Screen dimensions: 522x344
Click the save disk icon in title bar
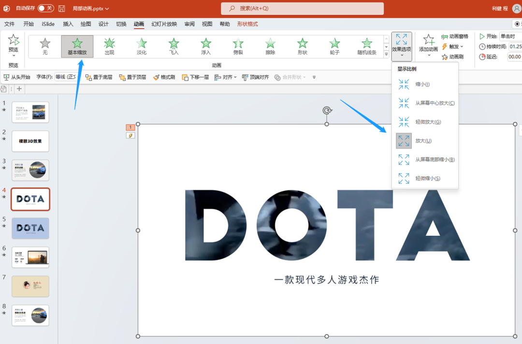pos(61,8)
